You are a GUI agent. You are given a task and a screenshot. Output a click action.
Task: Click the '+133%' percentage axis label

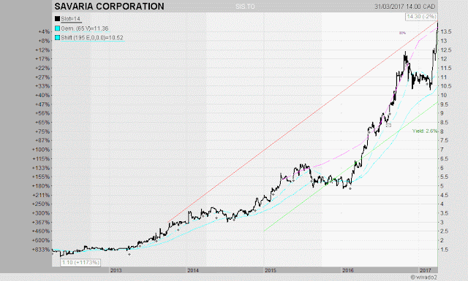(41, 168)
